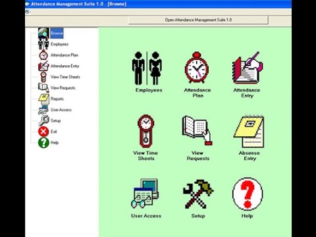Click the sidebar User Access computer icon
Image resolution: width=316 pixels, height=237 pixels.
click(43, 110)
